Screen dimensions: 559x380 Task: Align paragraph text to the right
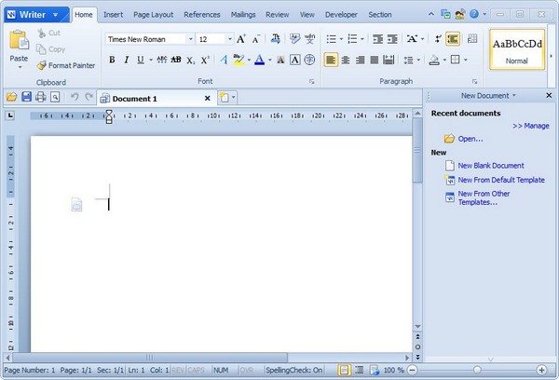(x=360, y=60)
